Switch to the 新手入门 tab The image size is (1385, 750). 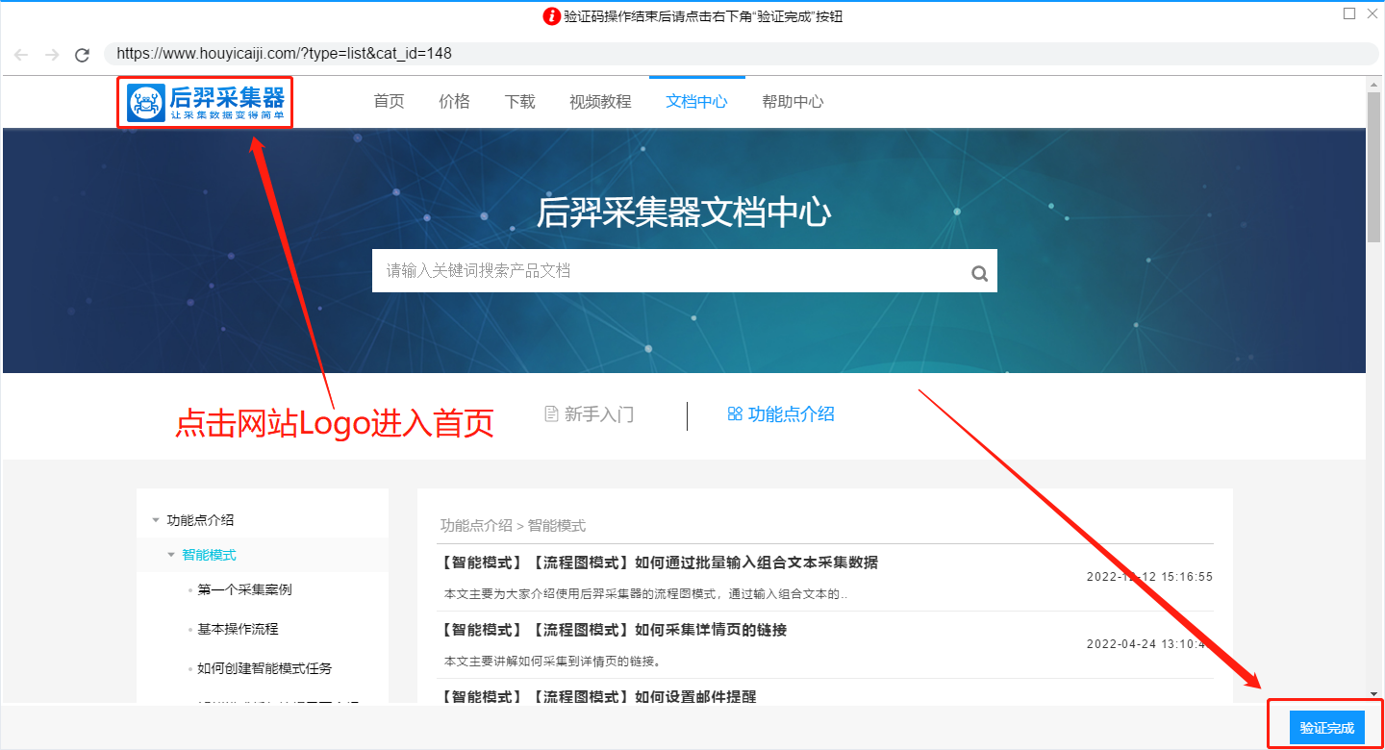589,414
